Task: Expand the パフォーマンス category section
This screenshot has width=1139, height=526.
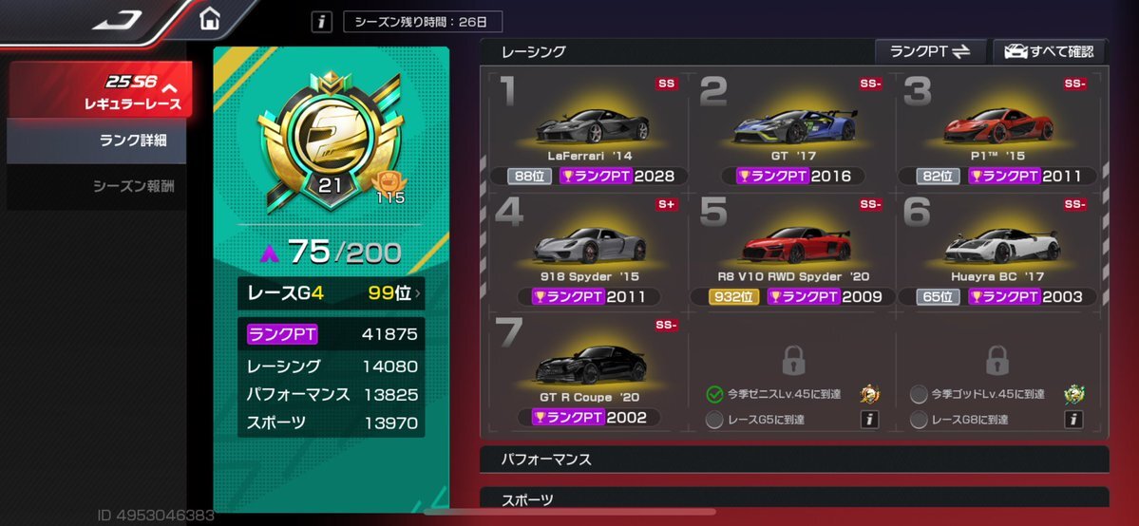Action: point(794,460)
